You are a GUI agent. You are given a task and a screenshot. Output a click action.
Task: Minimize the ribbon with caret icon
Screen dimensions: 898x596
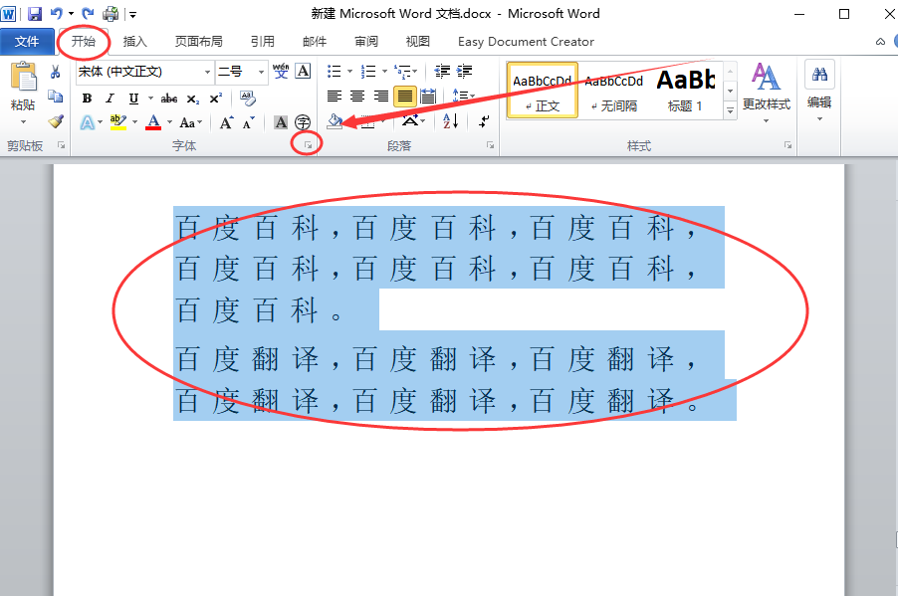pos(881,42)
